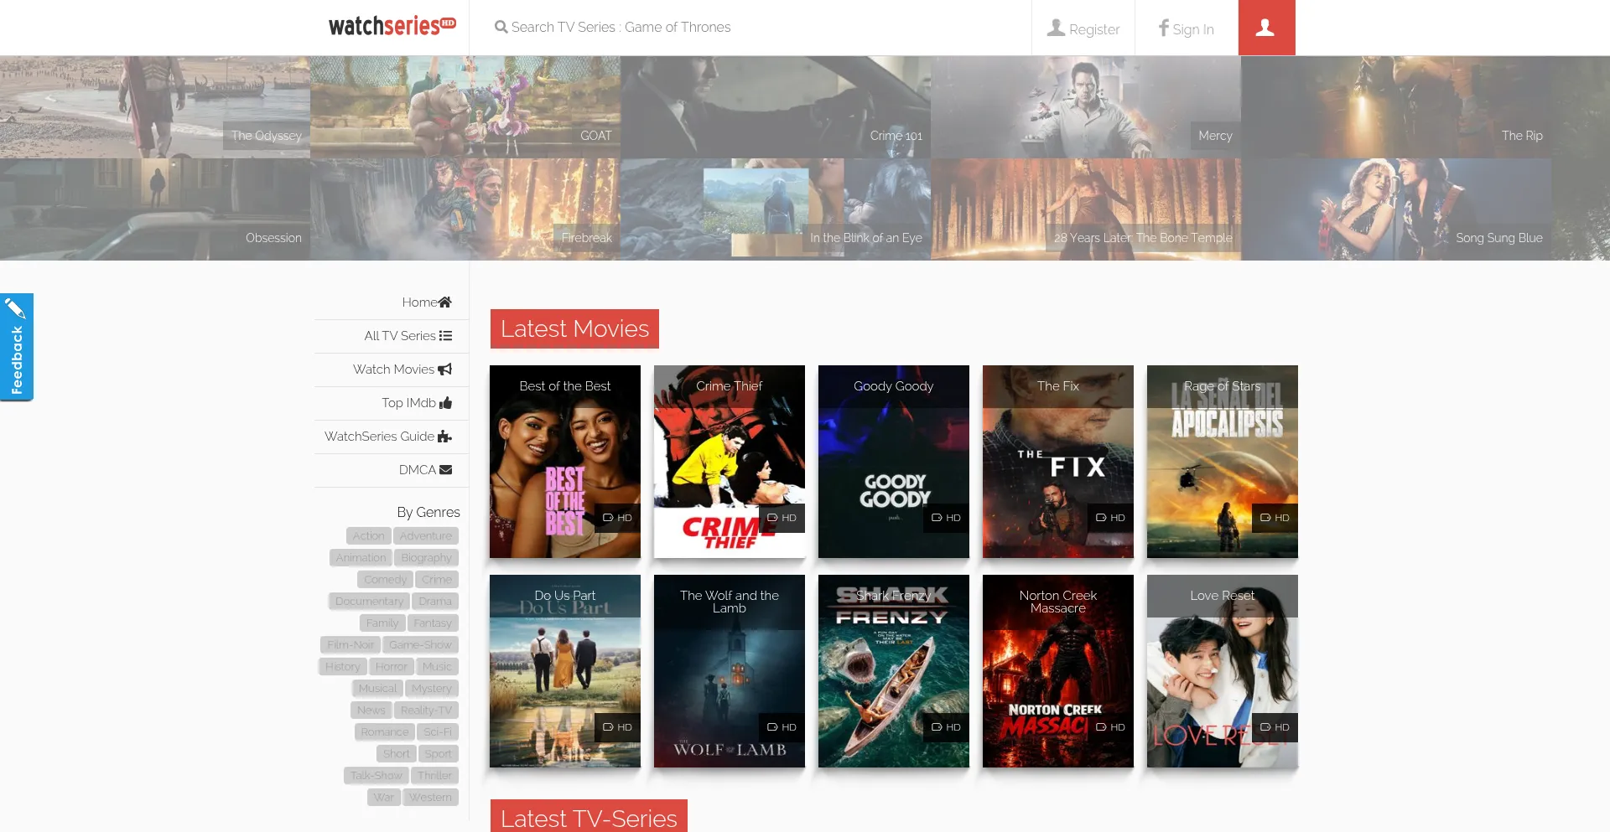This screenshot has width=1610, height=832.
Task: Open the Mercy banner thumbnail
Action: (1086, 107)
